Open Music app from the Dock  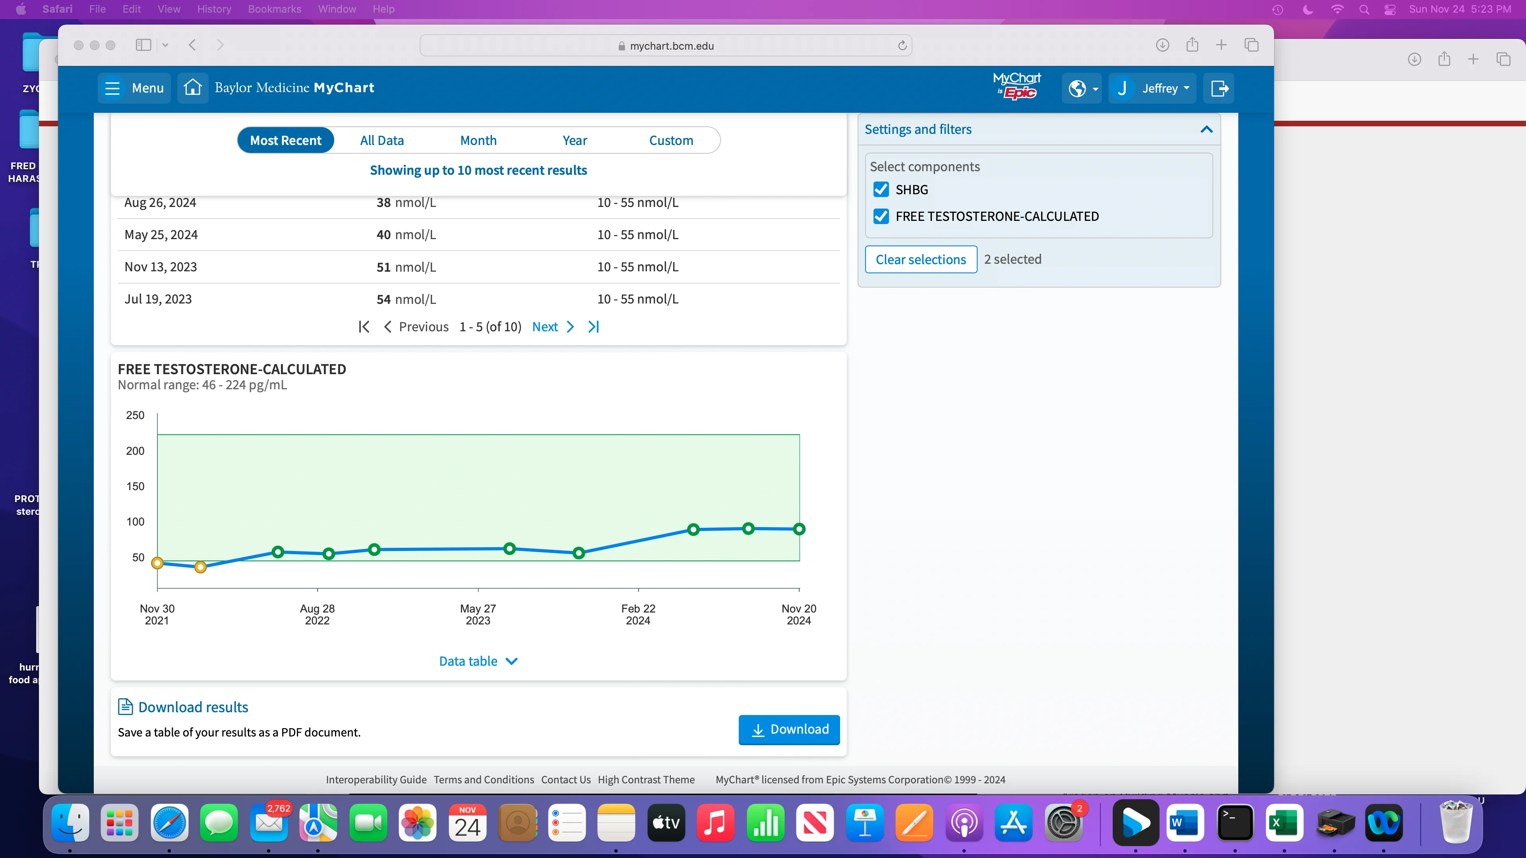(716, 823)
